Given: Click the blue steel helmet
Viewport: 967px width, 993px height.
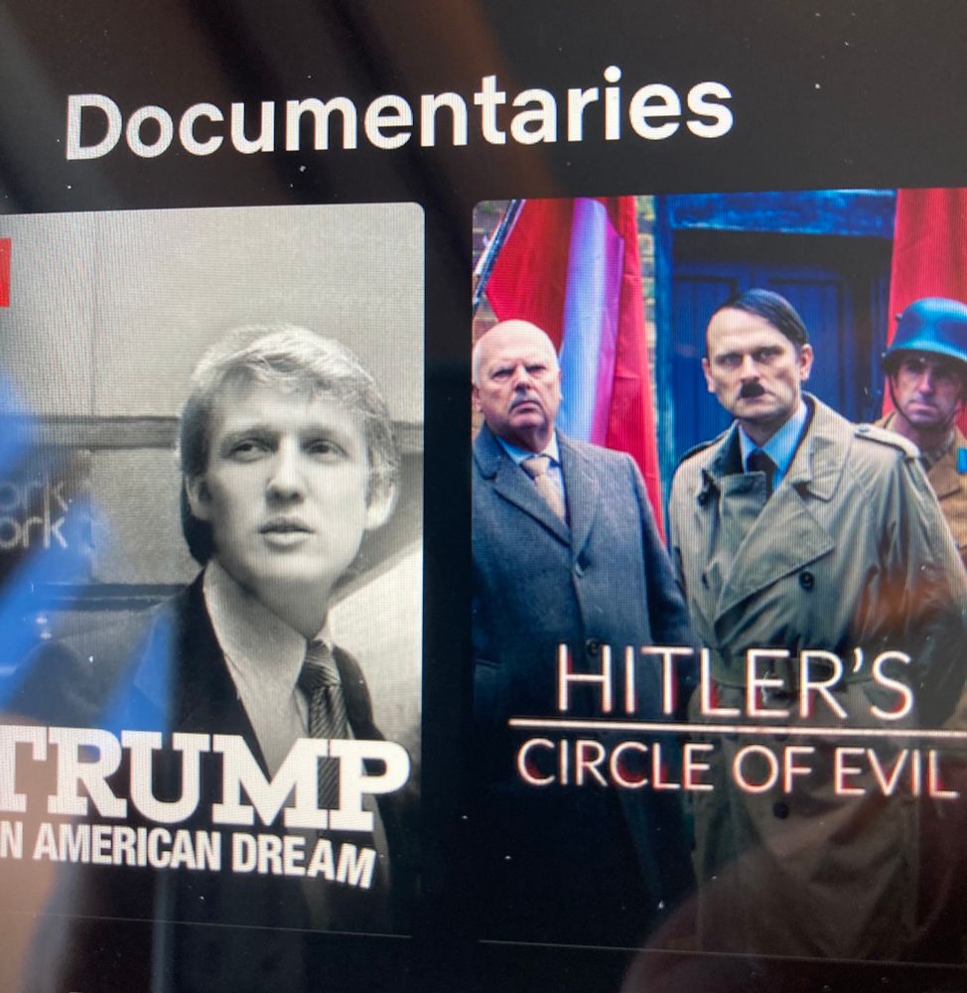Looking at the screenshot, I should 927,334.
